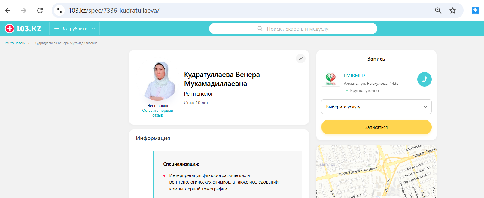The width and height of the screenshot is (484, 198).
Task: Open the browser downloads icon
Action: click(475, 11)
